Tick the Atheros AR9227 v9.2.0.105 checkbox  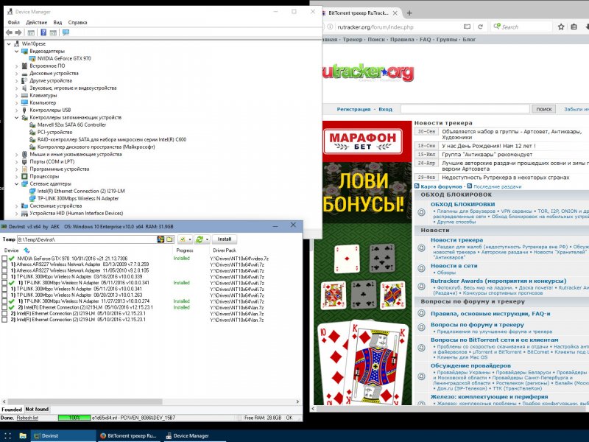(x=4, y=270)
